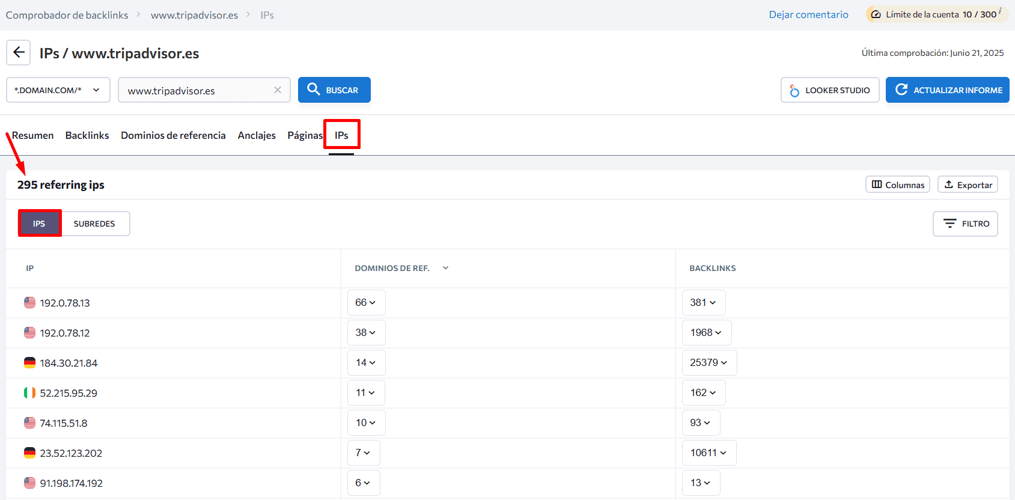Open the Dejar comentario link

[808, 14]
